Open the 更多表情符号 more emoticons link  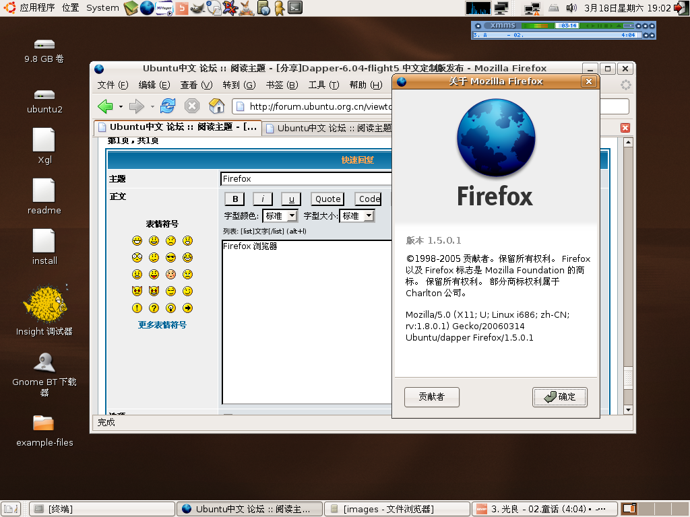pos(162,325)
